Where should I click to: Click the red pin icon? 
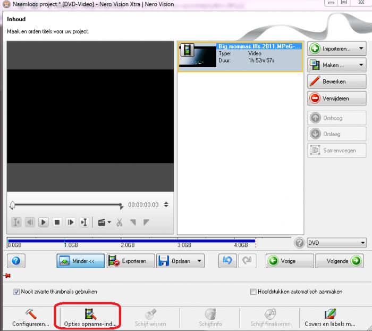[7, 276]
